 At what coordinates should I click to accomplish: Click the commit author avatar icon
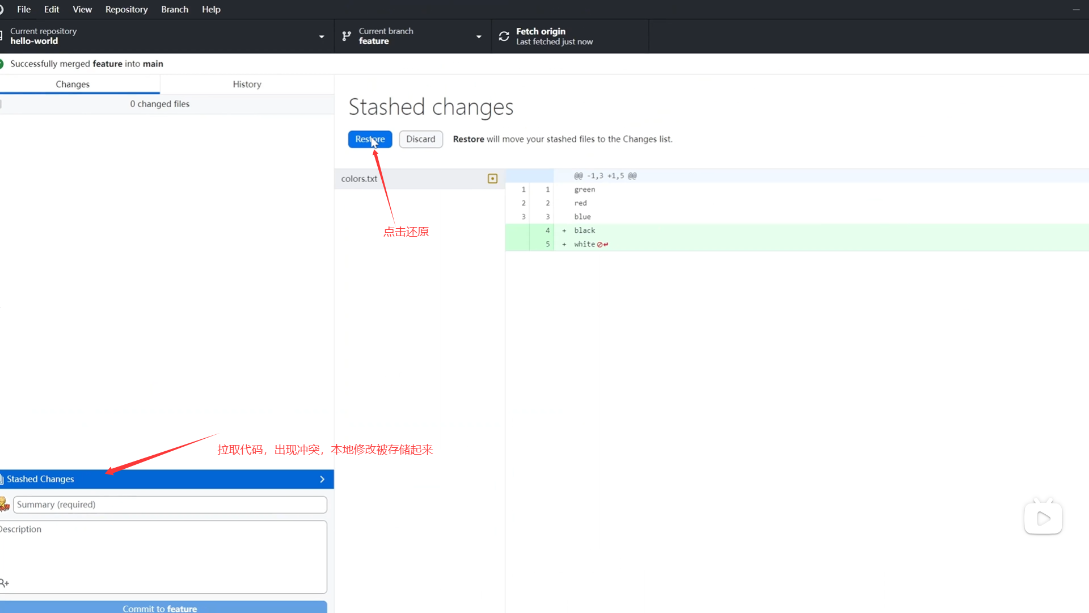(x=5, y=505)
